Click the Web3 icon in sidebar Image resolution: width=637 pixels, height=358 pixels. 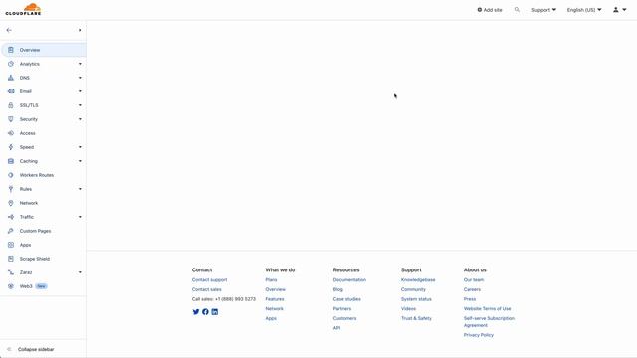(x=11, y=286)
